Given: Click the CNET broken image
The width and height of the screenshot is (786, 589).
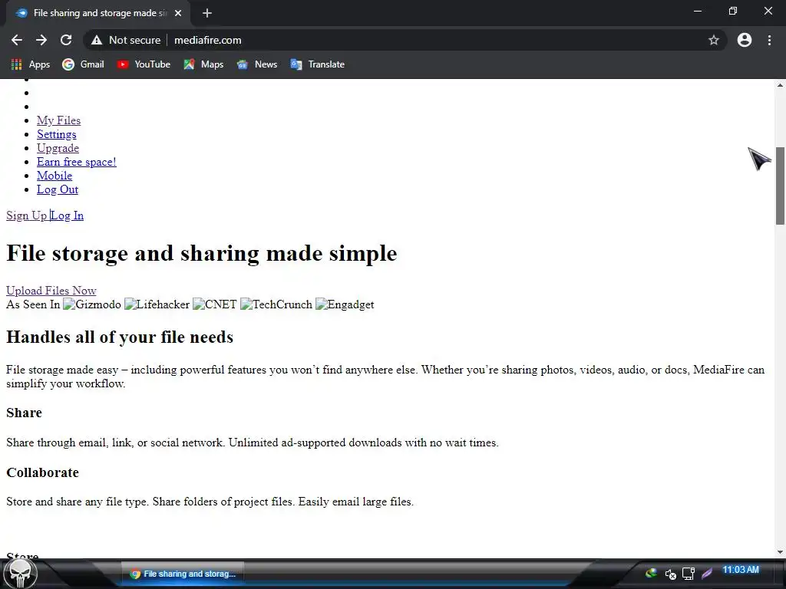Looking at the screenshot, I should pos(215,304).
